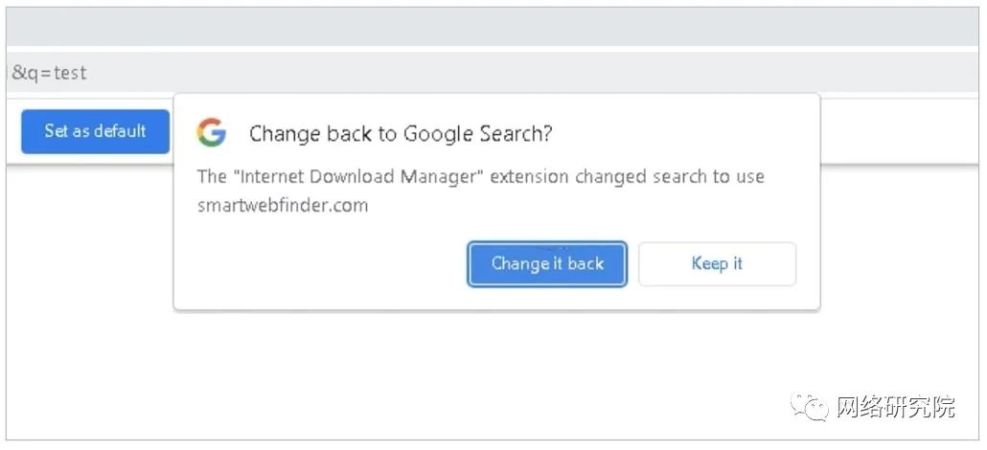Click the infobar strip right of the dialog
This screenshot has width=987, height=450.
coord(899,131)
